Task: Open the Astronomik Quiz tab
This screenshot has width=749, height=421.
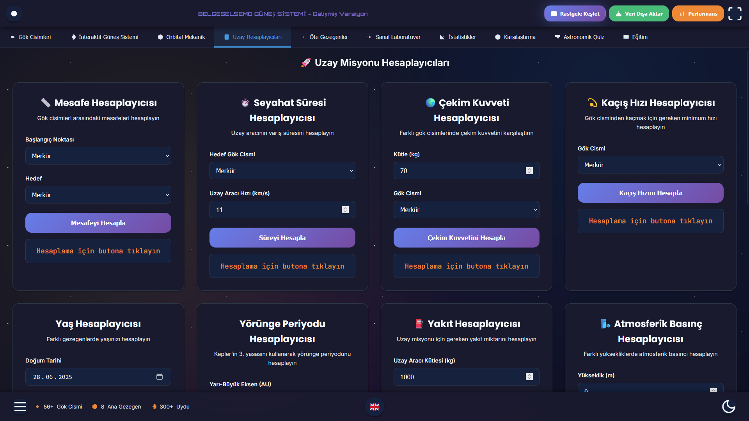Action: (579, 37)
